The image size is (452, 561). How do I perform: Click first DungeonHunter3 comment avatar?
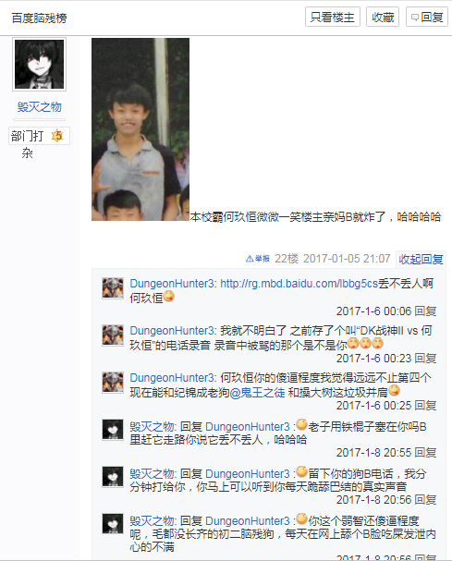[113, 288]
